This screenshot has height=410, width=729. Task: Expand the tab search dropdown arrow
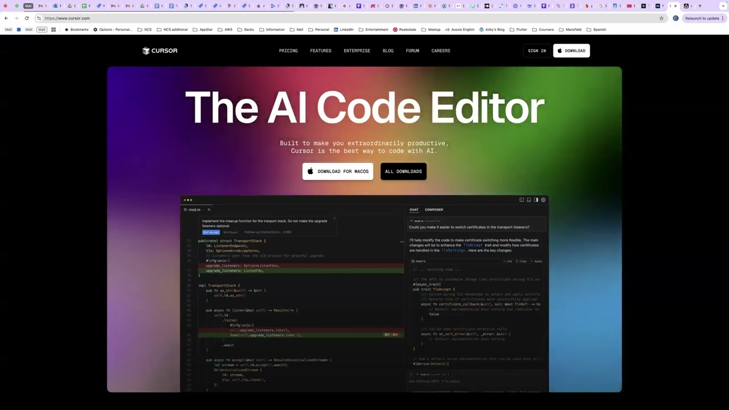(x=723, y=6)
